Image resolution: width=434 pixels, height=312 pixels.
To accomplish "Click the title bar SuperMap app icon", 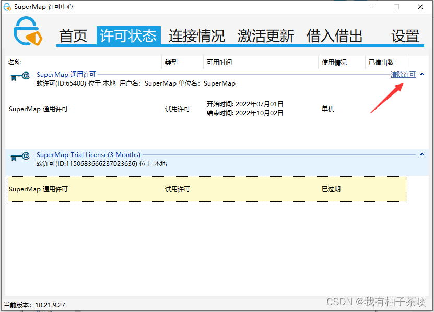I will (7, 7).
